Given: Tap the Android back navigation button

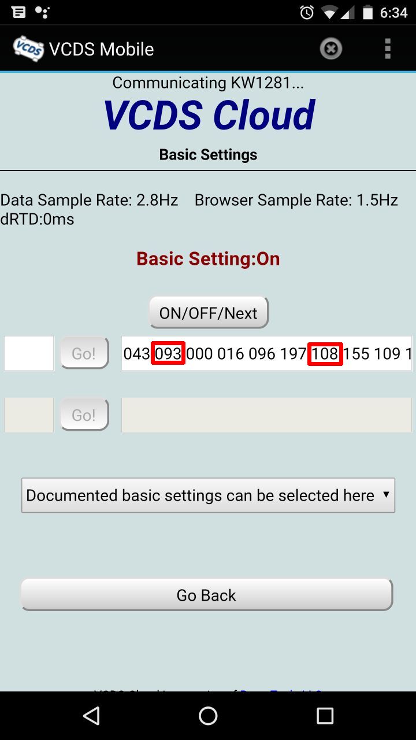Looking at the screenshot, I should pyautogui.click(x=91, y=716).
